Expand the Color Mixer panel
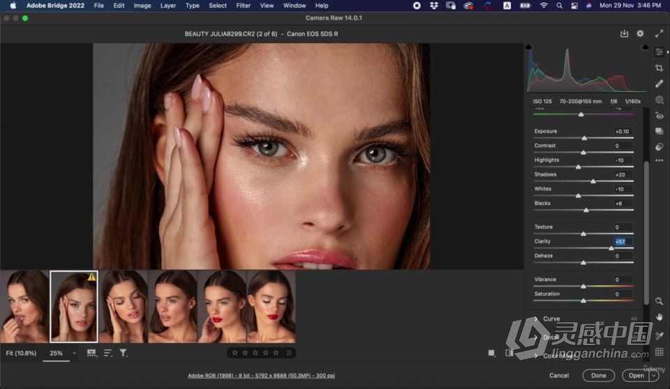The width and height of the screenshot is (670, 389). click(536, 356)
